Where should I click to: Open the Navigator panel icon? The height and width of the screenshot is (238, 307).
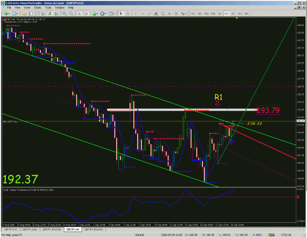[x=31, y=14]
